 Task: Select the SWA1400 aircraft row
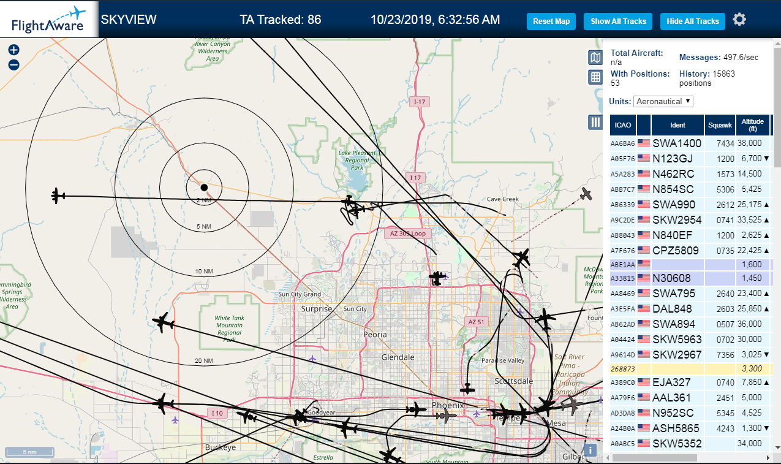pos(690,143)
